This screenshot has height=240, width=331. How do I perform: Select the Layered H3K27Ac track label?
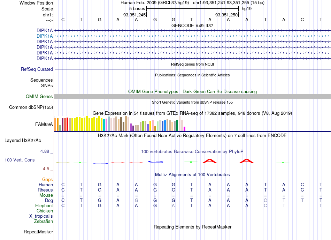[23, 141]
